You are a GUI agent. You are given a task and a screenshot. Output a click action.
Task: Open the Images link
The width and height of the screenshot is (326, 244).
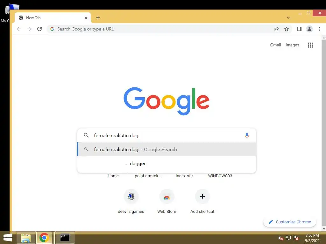[x=292, y=45]
